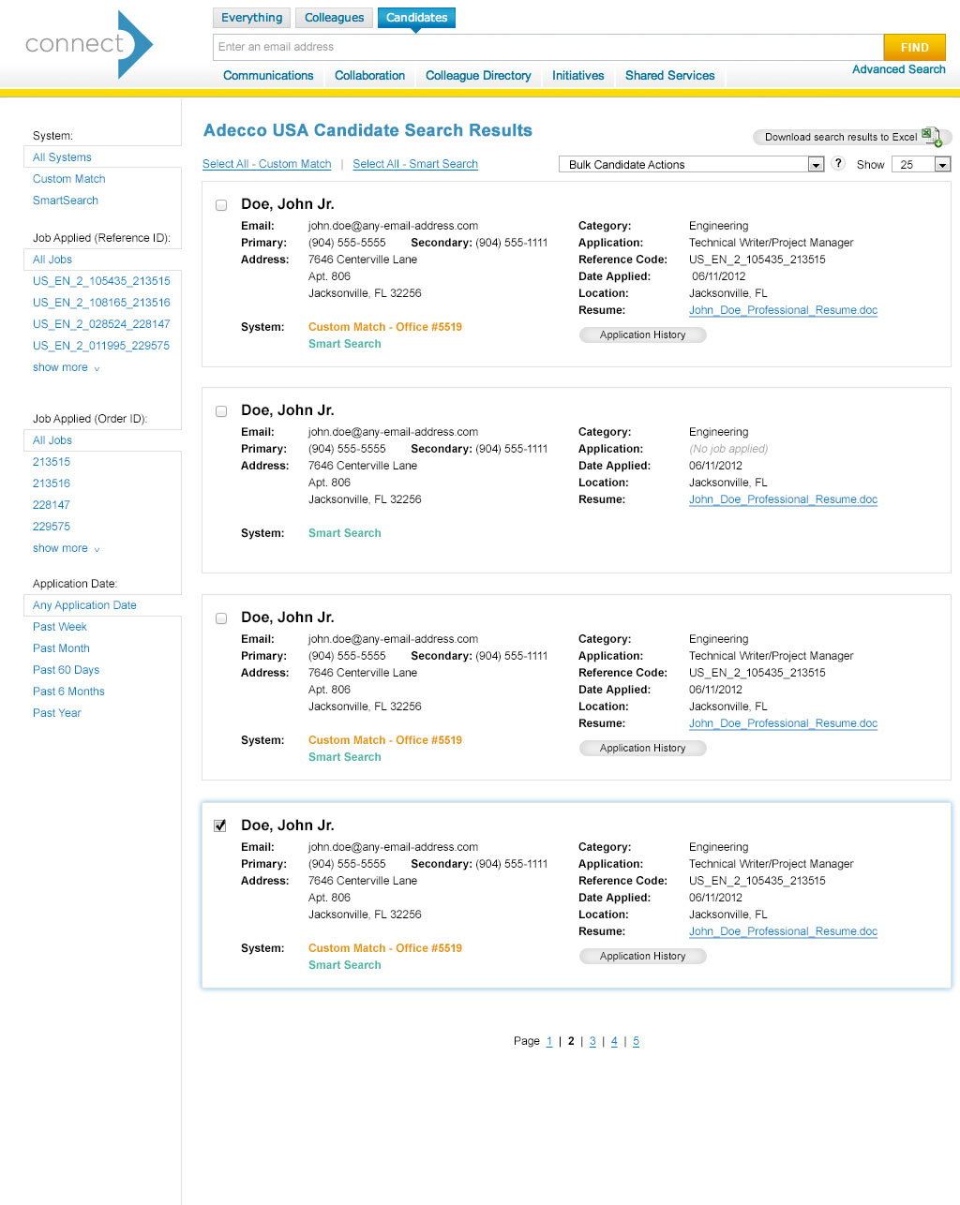The height and width of the screenshot is (1205, 960).
Task: Click Select All - Smart Search
Action: click(415, 164)
